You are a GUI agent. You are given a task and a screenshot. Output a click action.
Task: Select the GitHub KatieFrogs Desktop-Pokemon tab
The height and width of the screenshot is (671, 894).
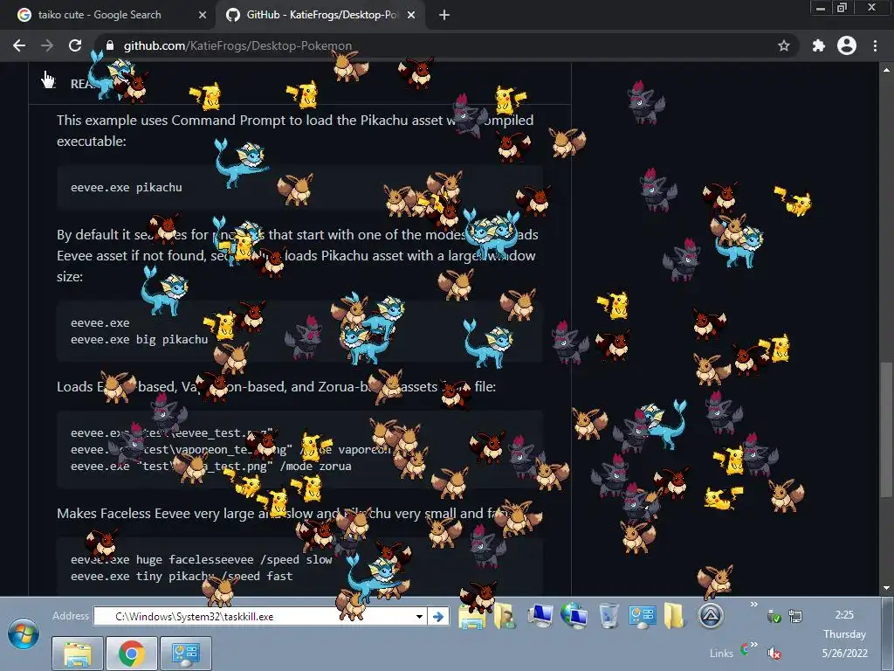tap(320, 15)
